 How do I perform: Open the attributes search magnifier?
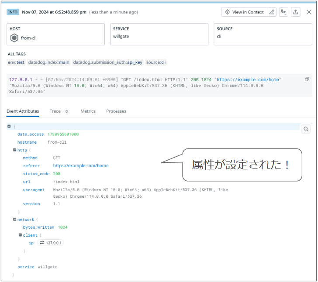306,129
